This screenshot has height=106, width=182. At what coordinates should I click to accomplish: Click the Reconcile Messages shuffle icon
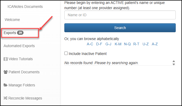5,98
